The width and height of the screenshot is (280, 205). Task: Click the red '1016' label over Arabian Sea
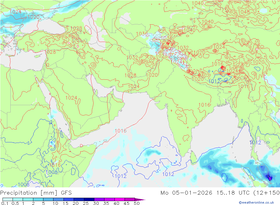coord(120,131)
